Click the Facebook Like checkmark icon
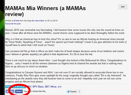131x95 pixels. pyautogui.click(x=7, y=91)
